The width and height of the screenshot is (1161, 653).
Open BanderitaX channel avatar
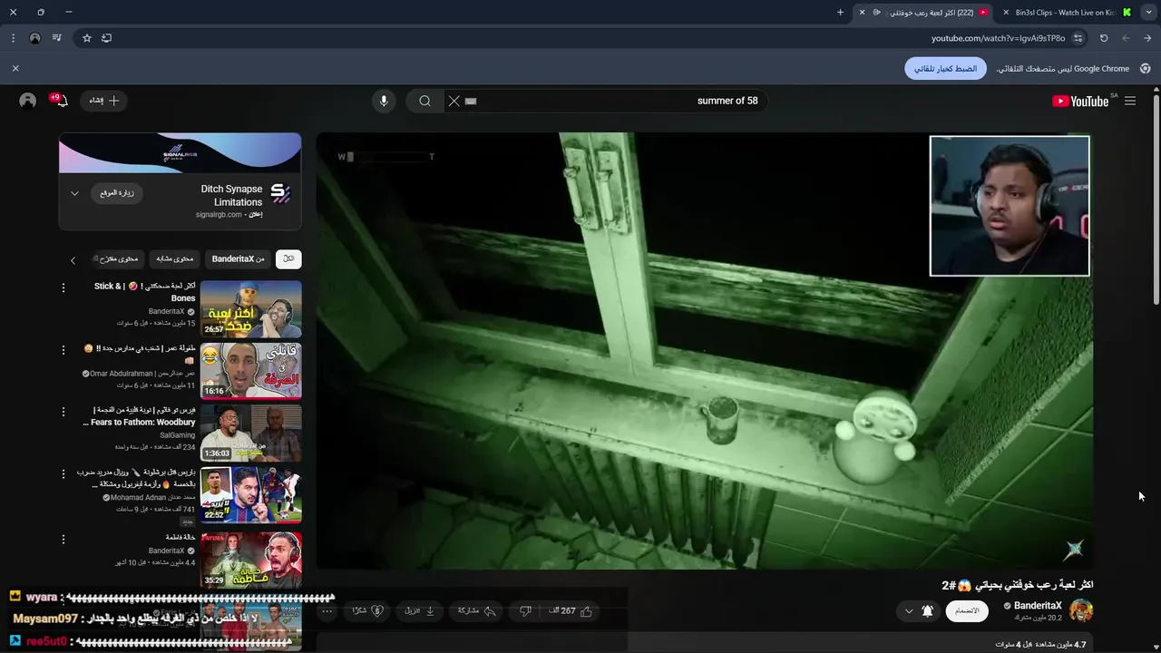click(1081, 611)
